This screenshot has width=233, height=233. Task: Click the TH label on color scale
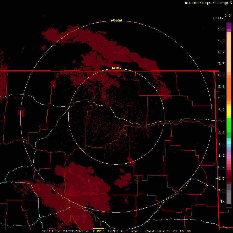coord(222,202)
